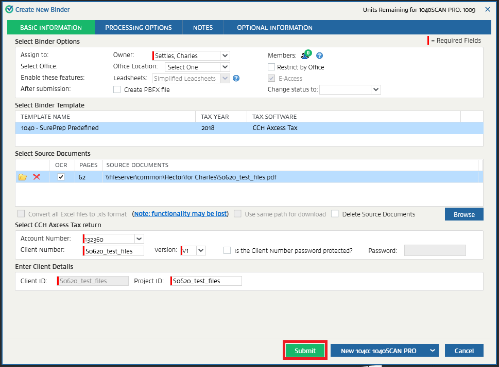This screenshot has height=367, width=499.
Task: Check the Restrict by Office option
Action: point(271,67)
